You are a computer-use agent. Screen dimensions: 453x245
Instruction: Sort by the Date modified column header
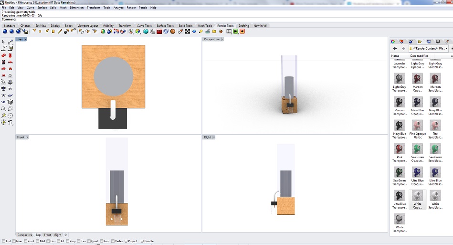coord(419,56)
